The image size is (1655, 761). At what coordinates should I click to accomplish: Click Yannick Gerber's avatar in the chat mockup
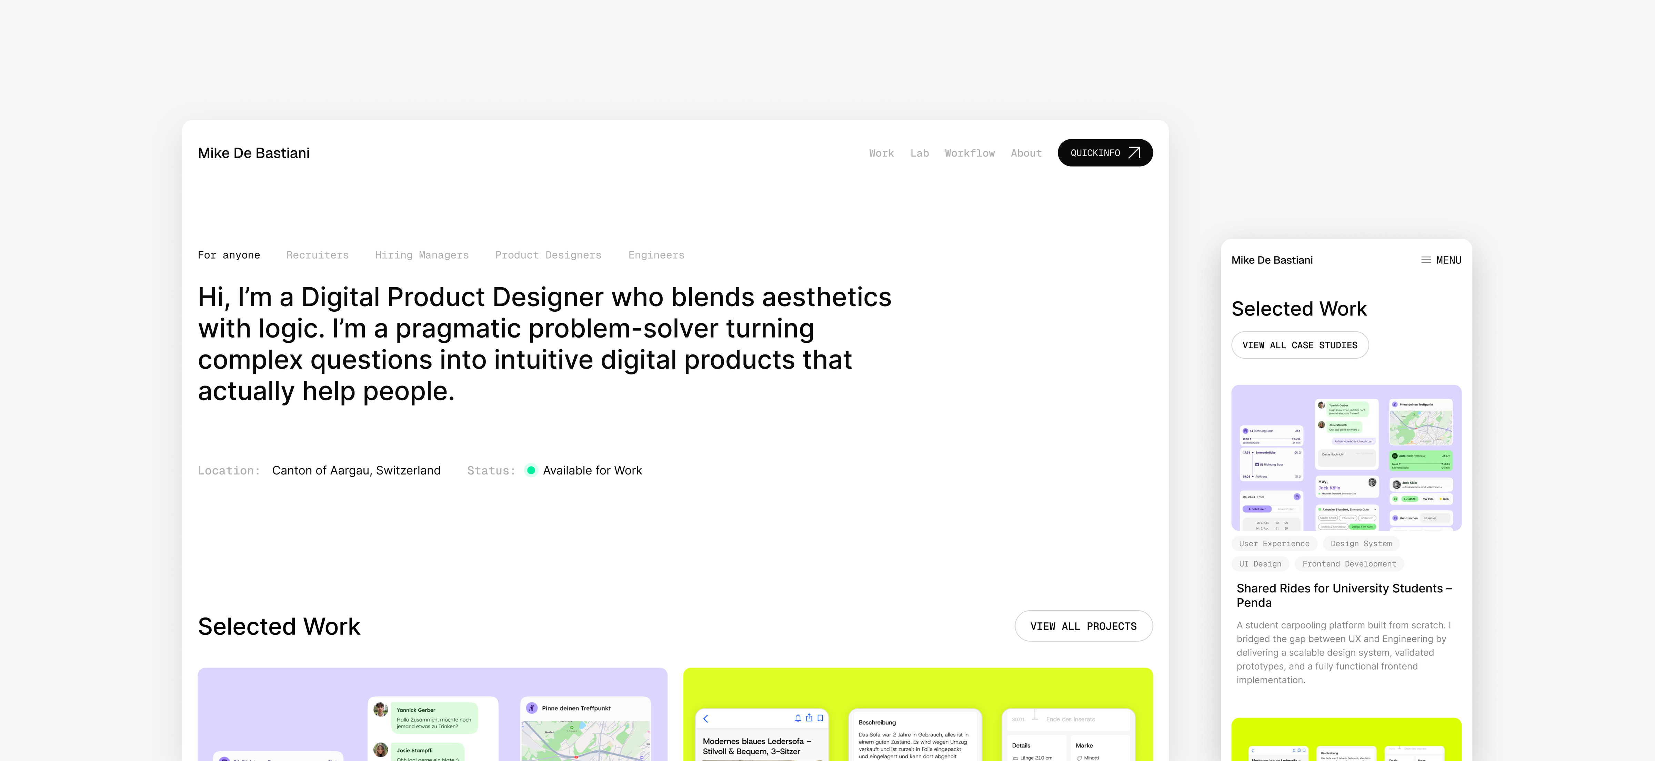pyautogui.click(x=381, y=710)
